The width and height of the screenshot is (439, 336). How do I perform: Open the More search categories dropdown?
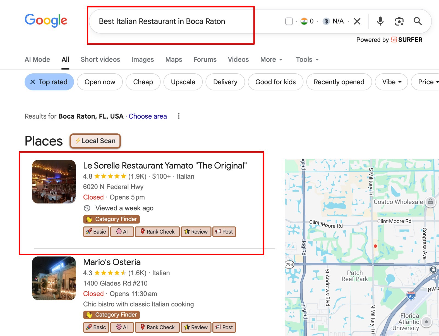(x=271, y=60)
